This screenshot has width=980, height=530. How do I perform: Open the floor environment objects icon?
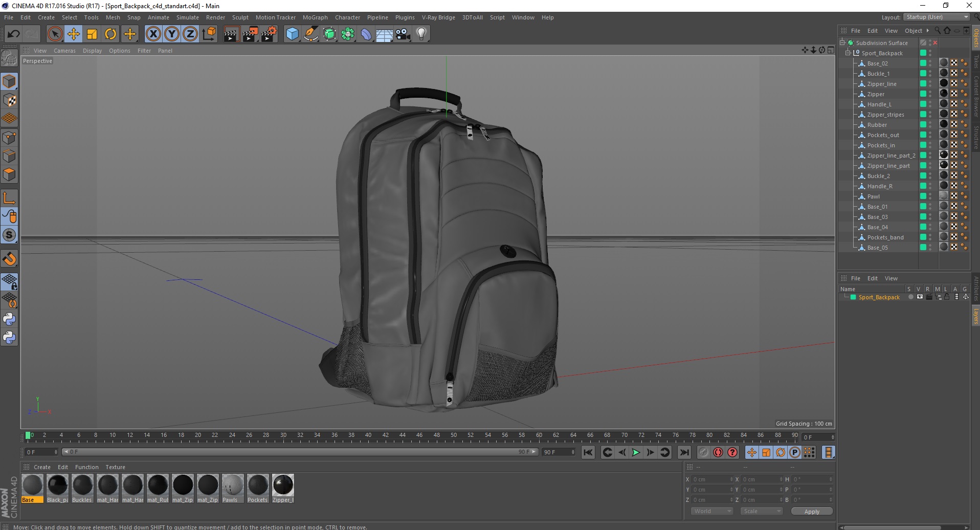pyautogui.click(x=384, y=34)
